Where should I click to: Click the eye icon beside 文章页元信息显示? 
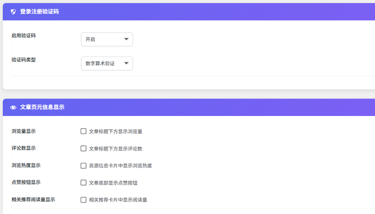[x=13, y=108]
